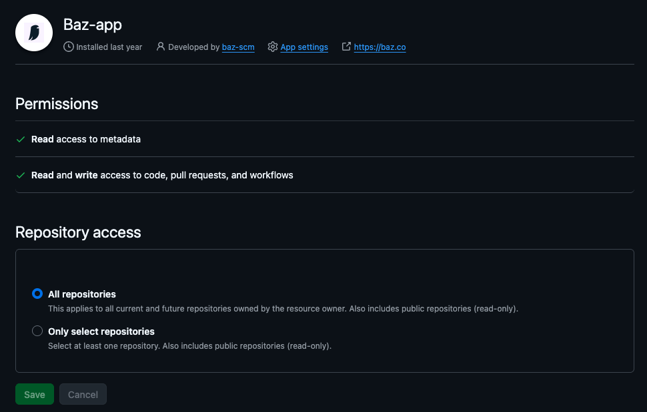Click the external link icon before https://baz.co
This screenshot has width=647, height=412.
click(x=346, y=47)
